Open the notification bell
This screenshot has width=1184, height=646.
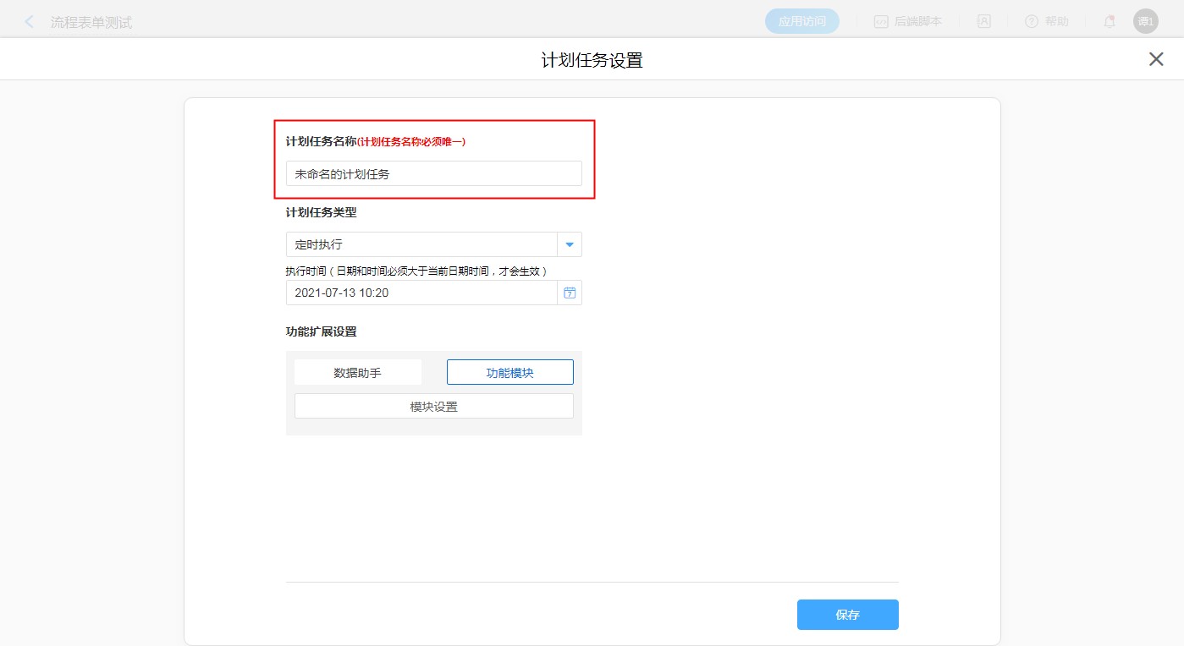[1109, 22]
